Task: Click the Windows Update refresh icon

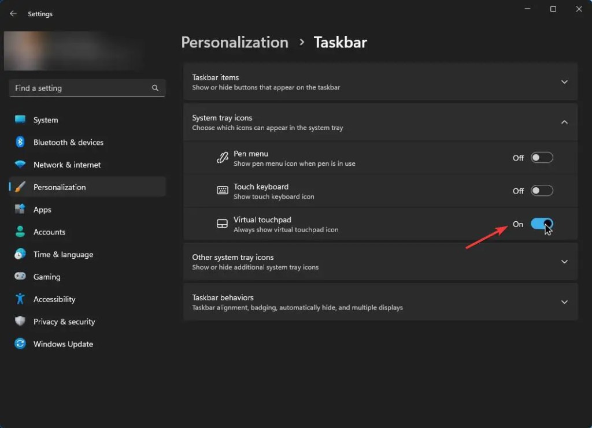Action: click(x=20, y=344)
